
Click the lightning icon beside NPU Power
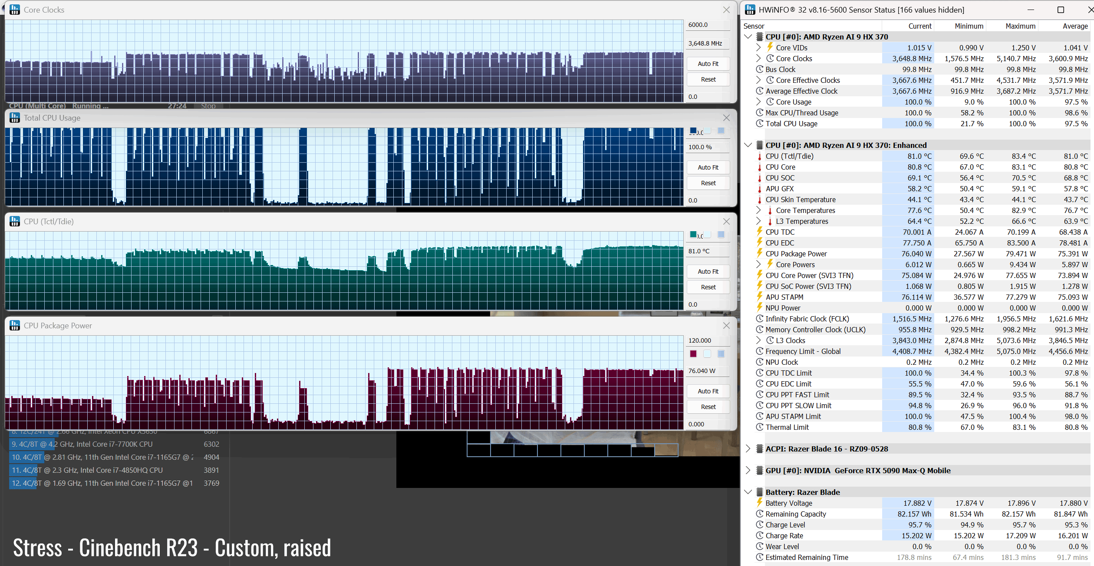coord(760,308)
